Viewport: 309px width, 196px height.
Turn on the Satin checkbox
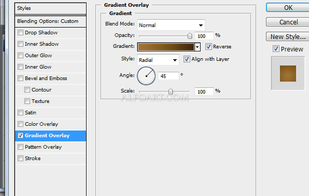21,113
